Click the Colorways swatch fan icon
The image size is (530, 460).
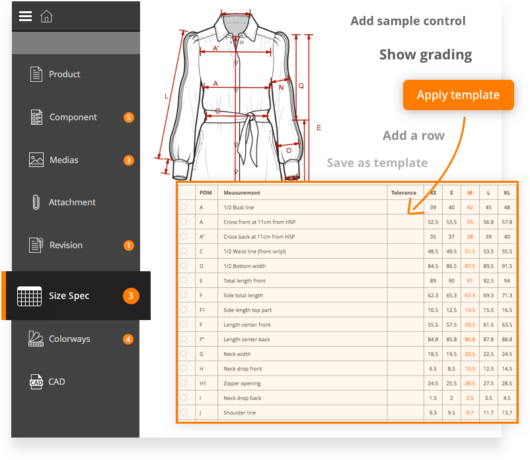tap(36, 339)
